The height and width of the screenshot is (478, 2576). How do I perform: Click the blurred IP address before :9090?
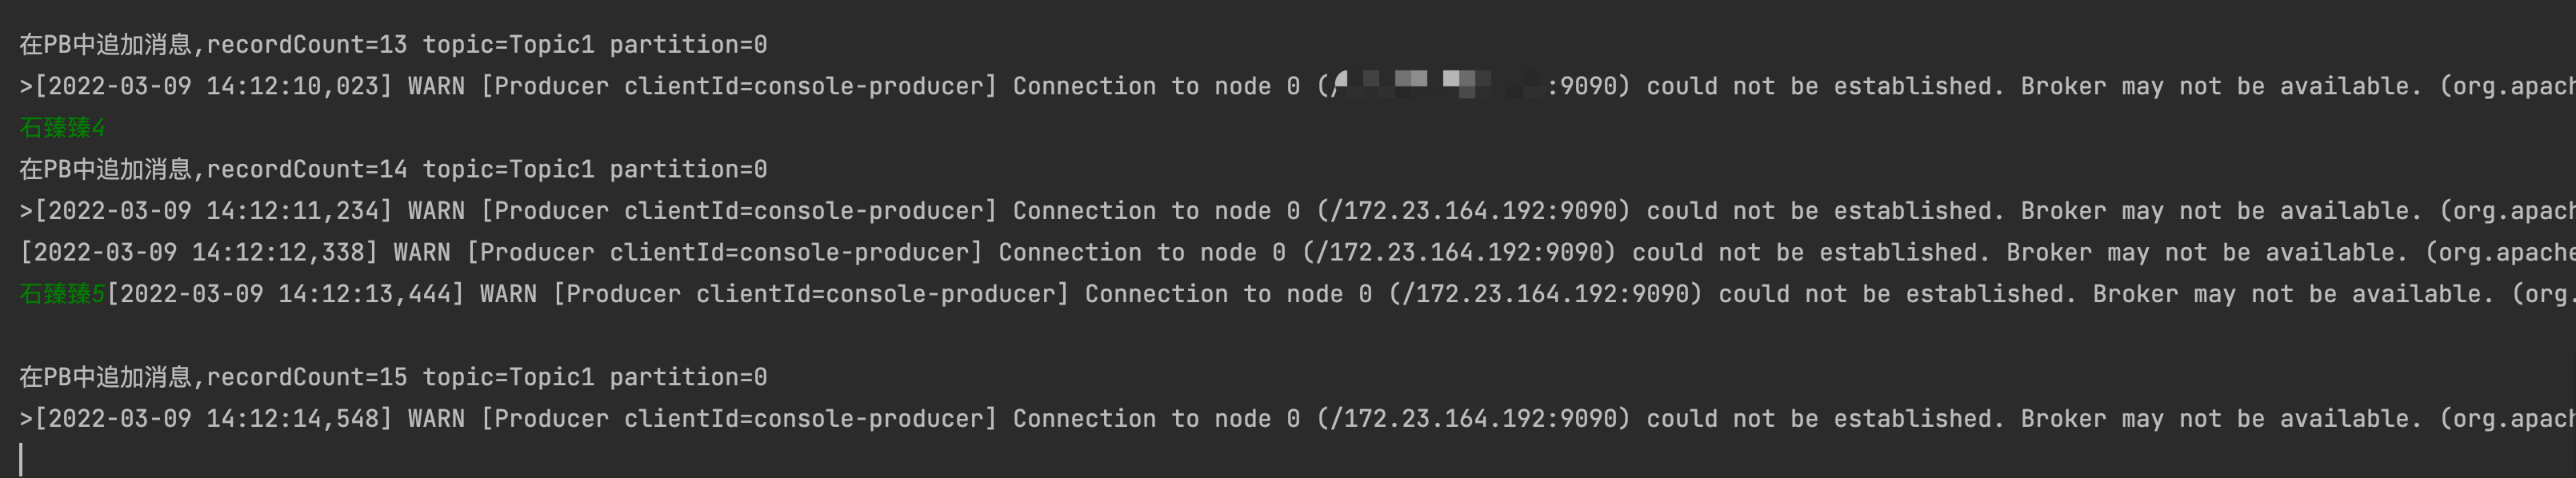[1438, 86]
